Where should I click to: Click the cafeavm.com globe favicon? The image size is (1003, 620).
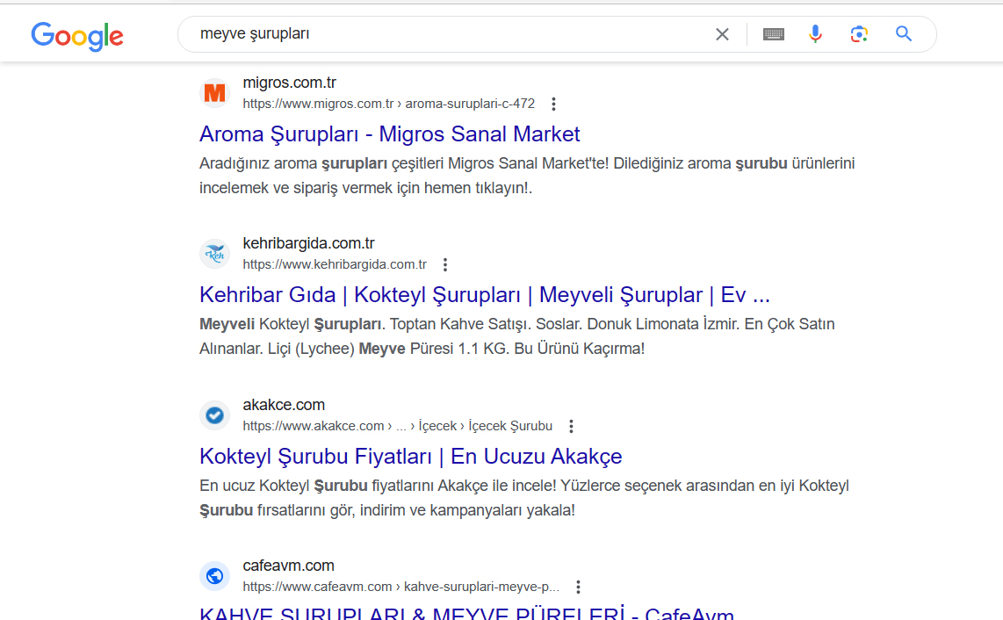[x=215, y=576]
